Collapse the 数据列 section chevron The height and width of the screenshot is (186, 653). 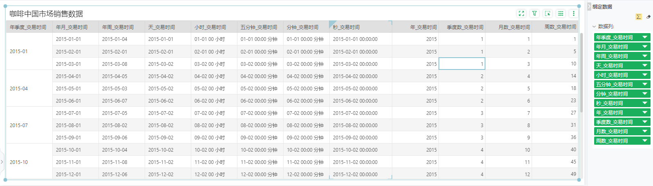[x=594, y=27]
